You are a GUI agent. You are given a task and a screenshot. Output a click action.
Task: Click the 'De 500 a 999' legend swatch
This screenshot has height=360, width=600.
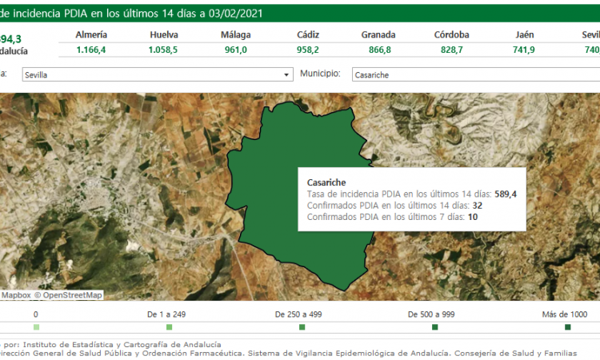tap(434, 327)
